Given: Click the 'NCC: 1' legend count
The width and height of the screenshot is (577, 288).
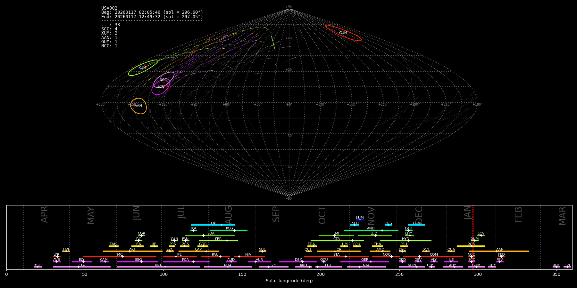Looking at the screenshot, I should click(x=109, y=46).
